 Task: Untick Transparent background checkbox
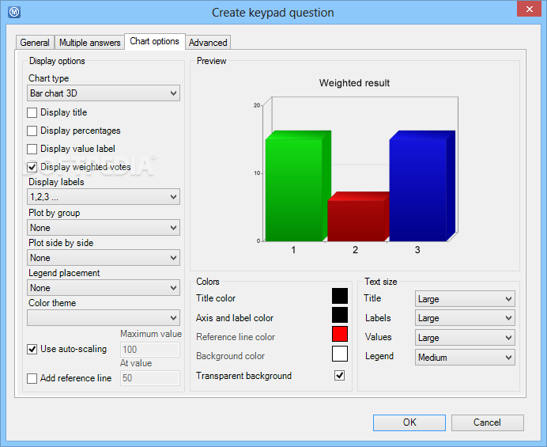(x=339, y=376)
